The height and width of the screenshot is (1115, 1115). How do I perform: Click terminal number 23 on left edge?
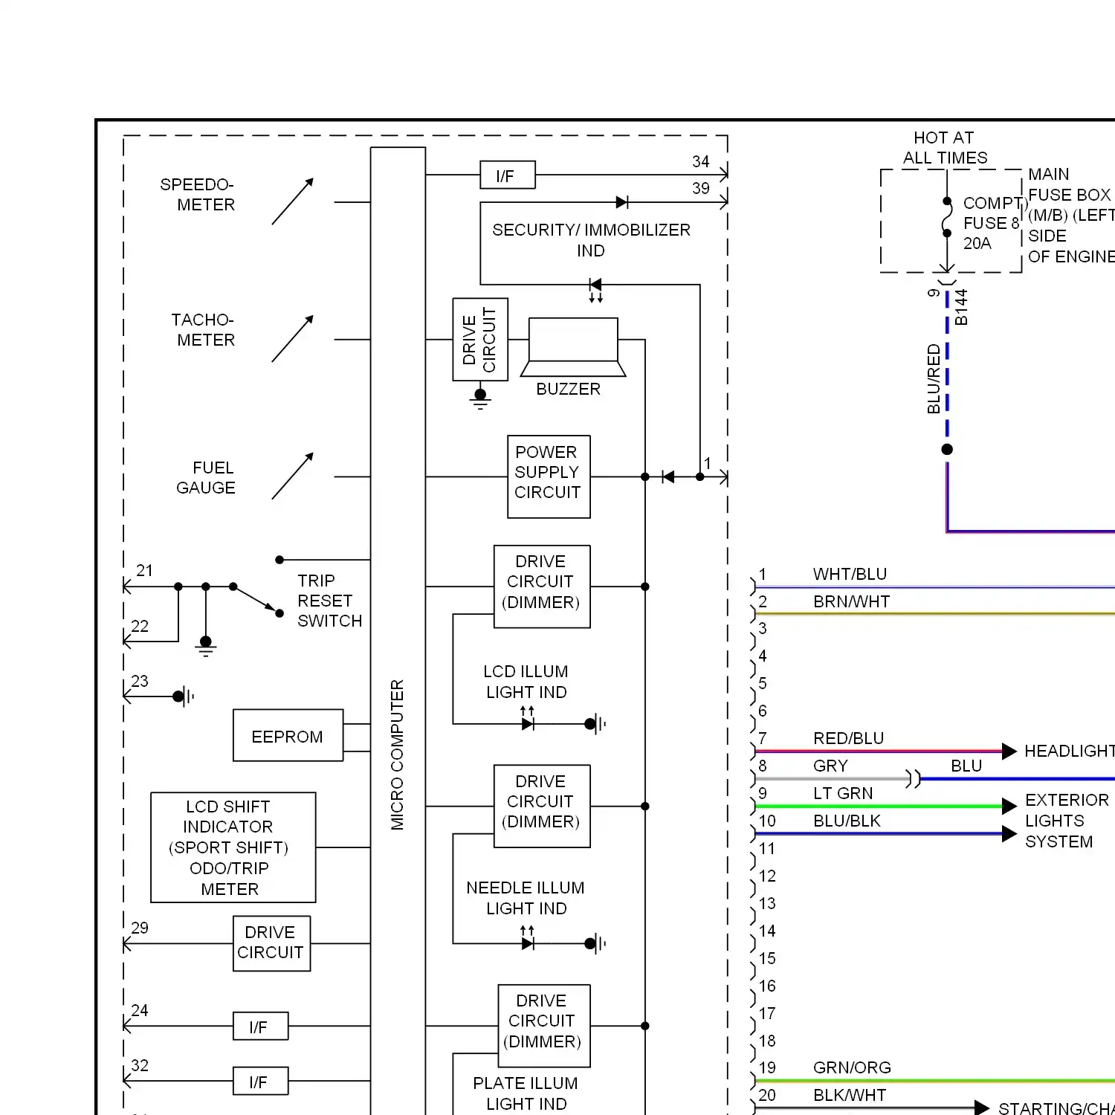pyautogui.click(x=140, y=681)
